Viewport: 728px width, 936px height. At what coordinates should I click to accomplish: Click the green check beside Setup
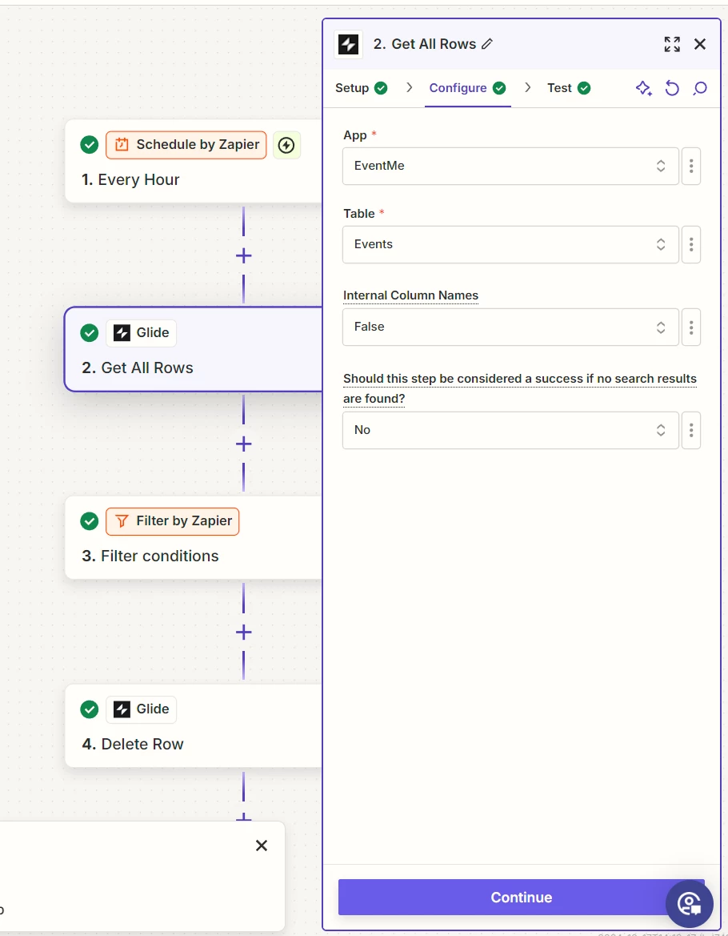click(x=381, y=88)
